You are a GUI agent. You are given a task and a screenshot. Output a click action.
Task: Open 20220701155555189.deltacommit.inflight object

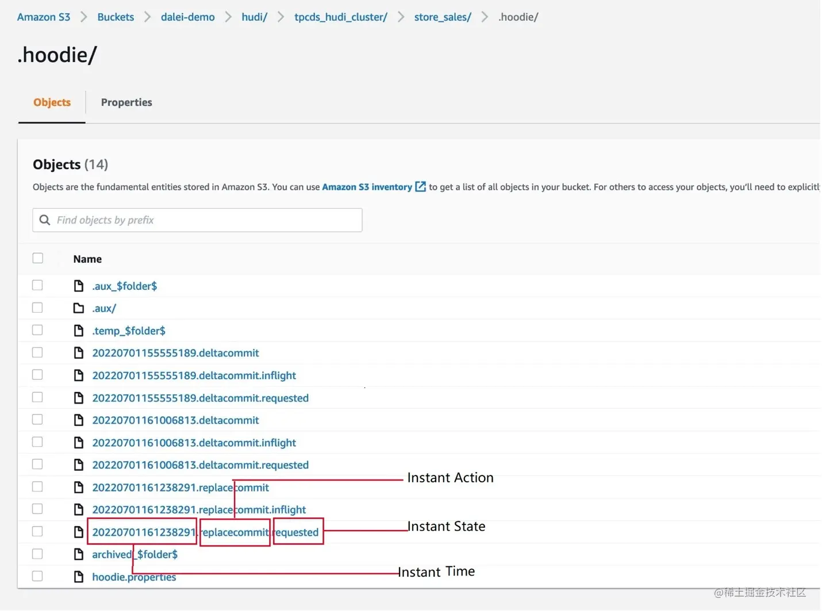tap(194, 375)
